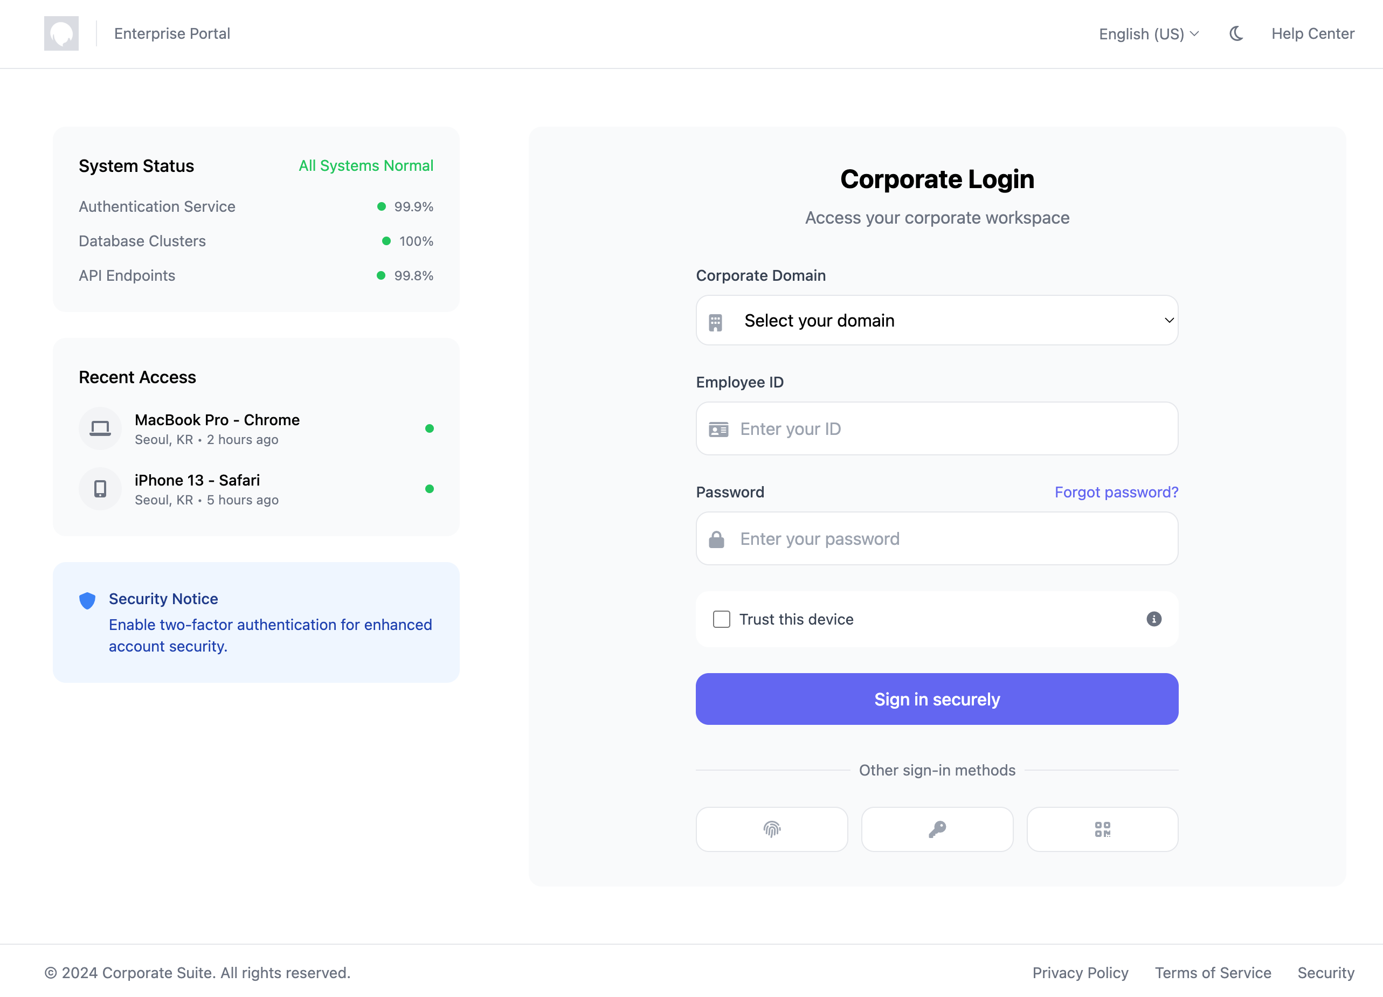Viewport: 1383px width, 997px height.
Task: Click the two-factor authentication notice text
Action: coord(270,635)
